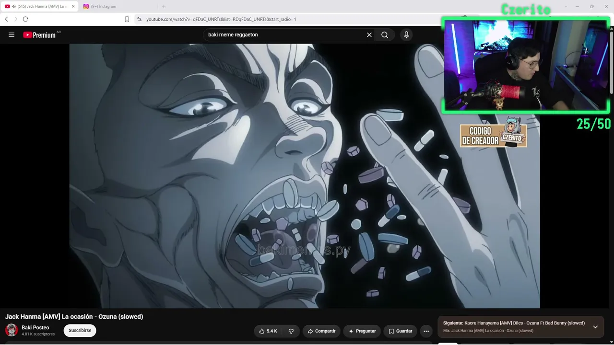Image resolution: width=614 pixels, height=345 pixels.
Task: Subscribe with the Suscribirse button
Action: [x=80, y=331]
